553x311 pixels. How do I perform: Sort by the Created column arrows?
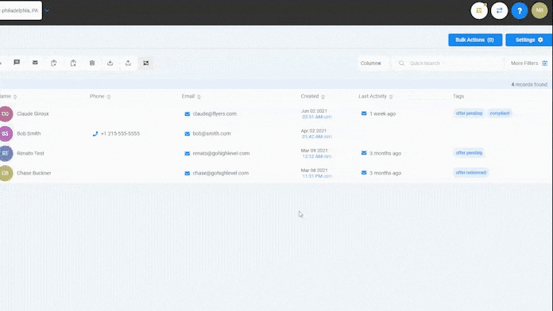(323, 97)
